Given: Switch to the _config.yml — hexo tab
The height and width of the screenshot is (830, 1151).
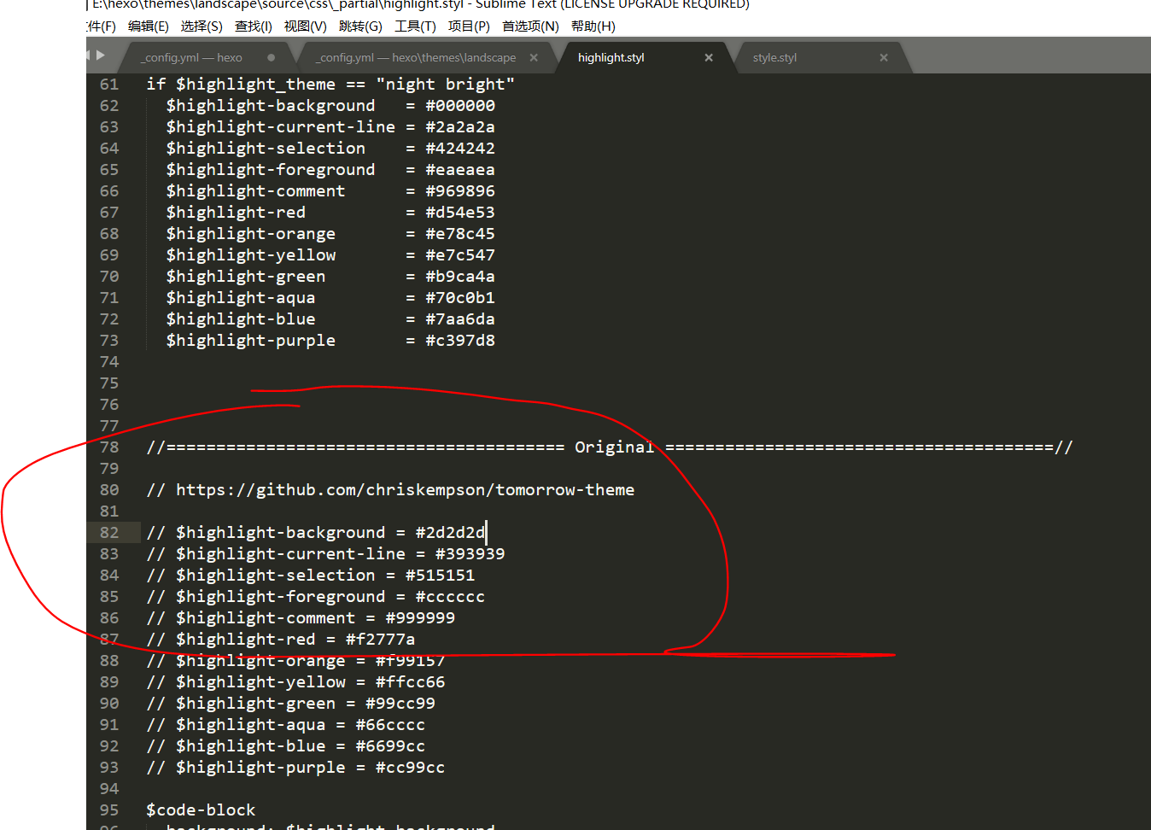Looking at the screenshot, I should [192, 58].
